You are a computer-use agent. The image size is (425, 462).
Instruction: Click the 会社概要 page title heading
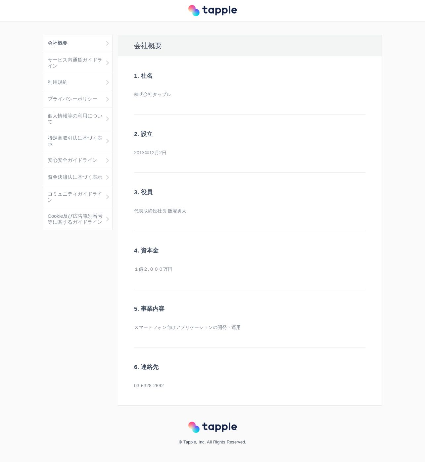click(x=148, y=46)
